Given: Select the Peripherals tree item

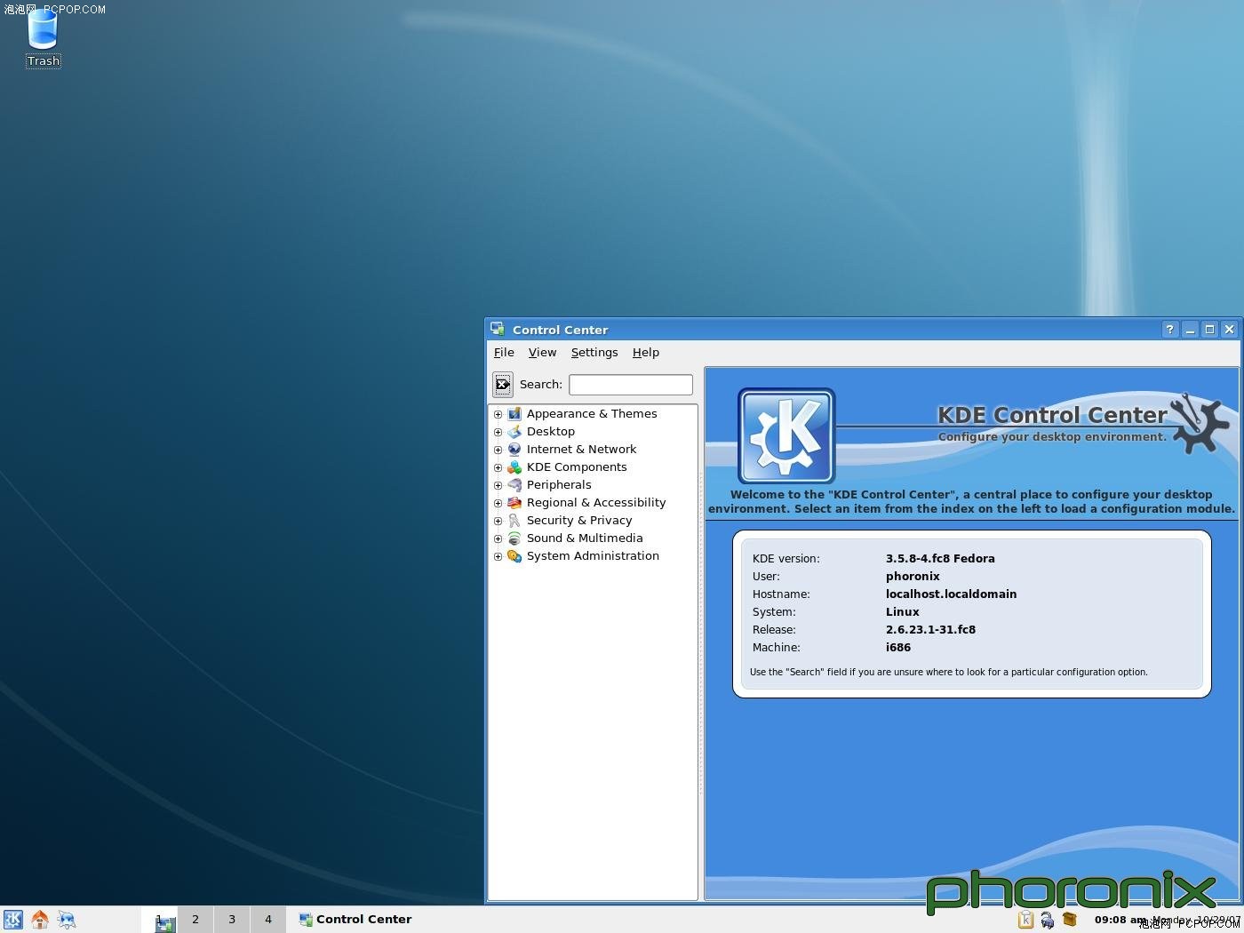Looking at the screenshot, I should tap(559, 485).
